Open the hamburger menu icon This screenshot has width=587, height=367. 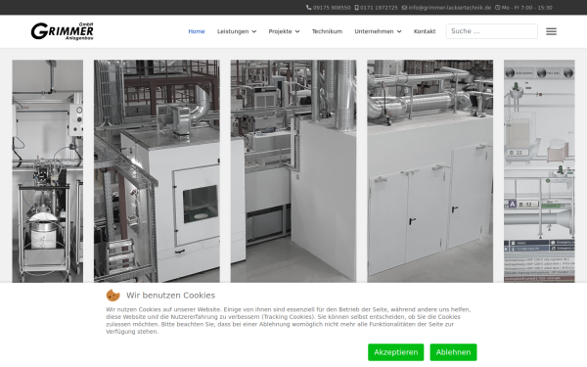click(x=551, y=31)
